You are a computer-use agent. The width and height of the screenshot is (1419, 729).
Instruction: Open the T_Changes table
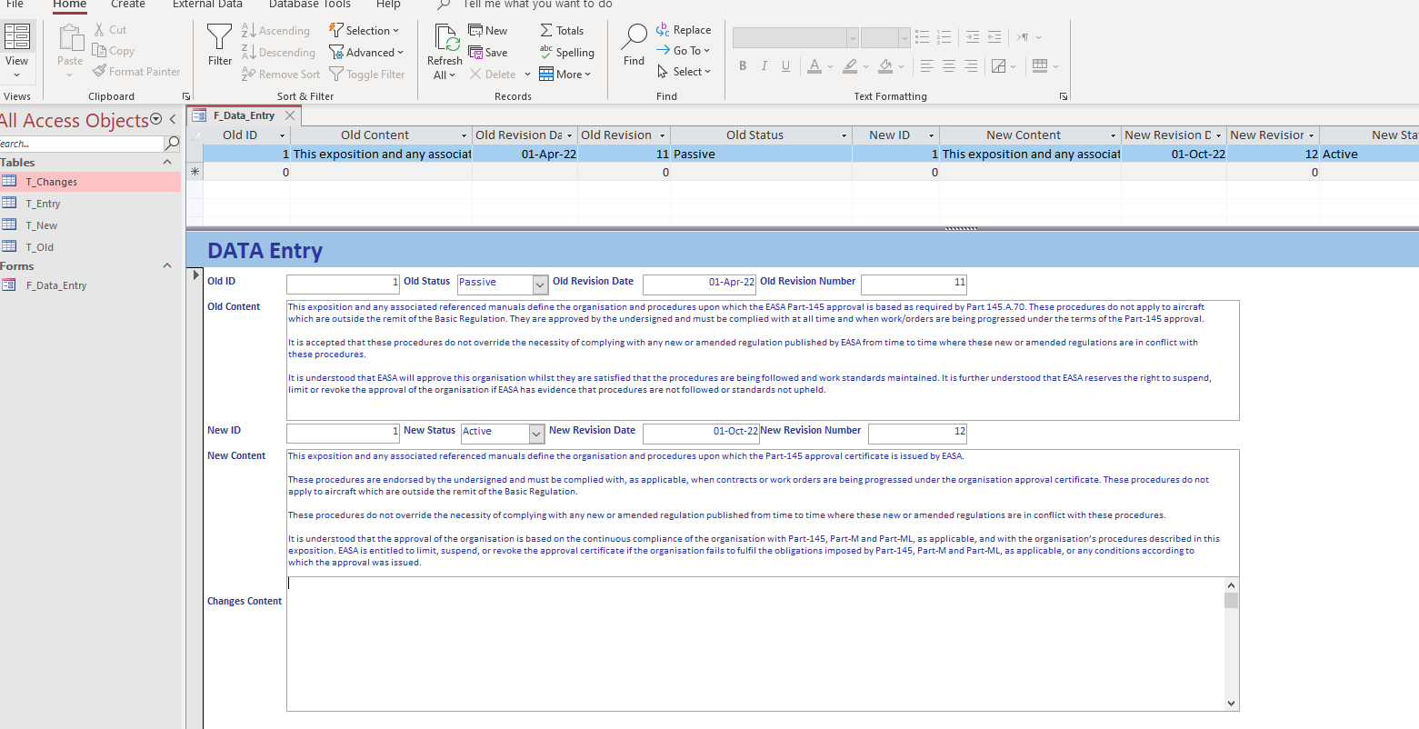coord(53,181)
